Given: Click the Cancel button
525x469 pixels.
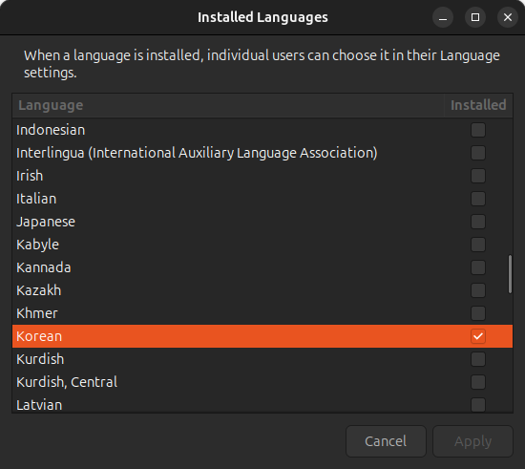Looking at the screenshot, I should click(x=386, y=441).
